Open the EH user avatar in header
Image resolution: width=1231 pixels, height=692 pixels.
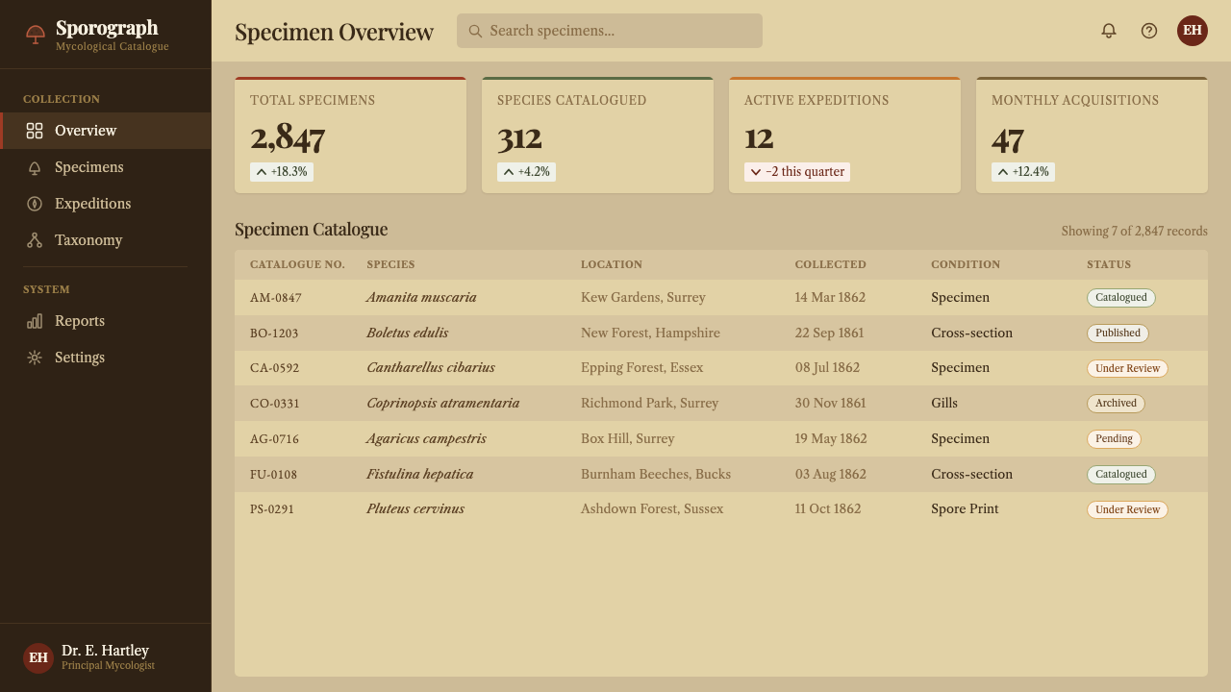click(x=1193, y=31)
